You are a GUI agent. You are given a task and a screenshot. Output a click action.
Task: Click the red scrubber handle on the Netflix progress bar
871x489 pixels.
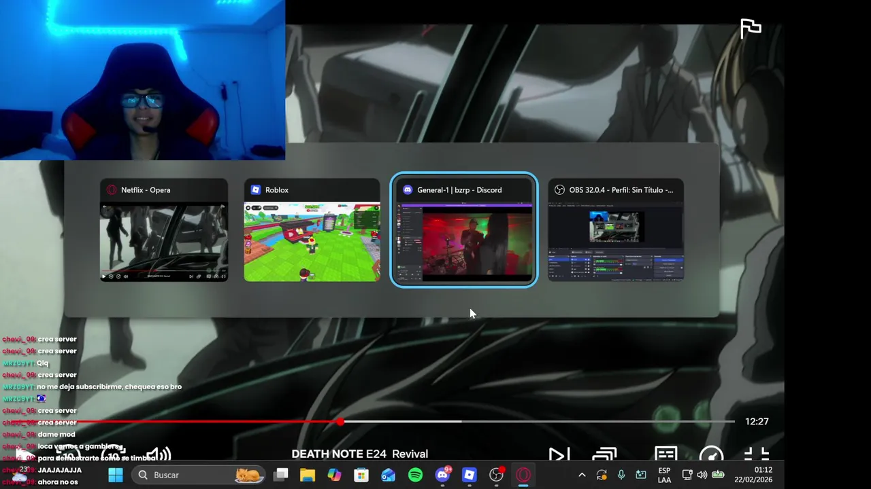[340, 422]
